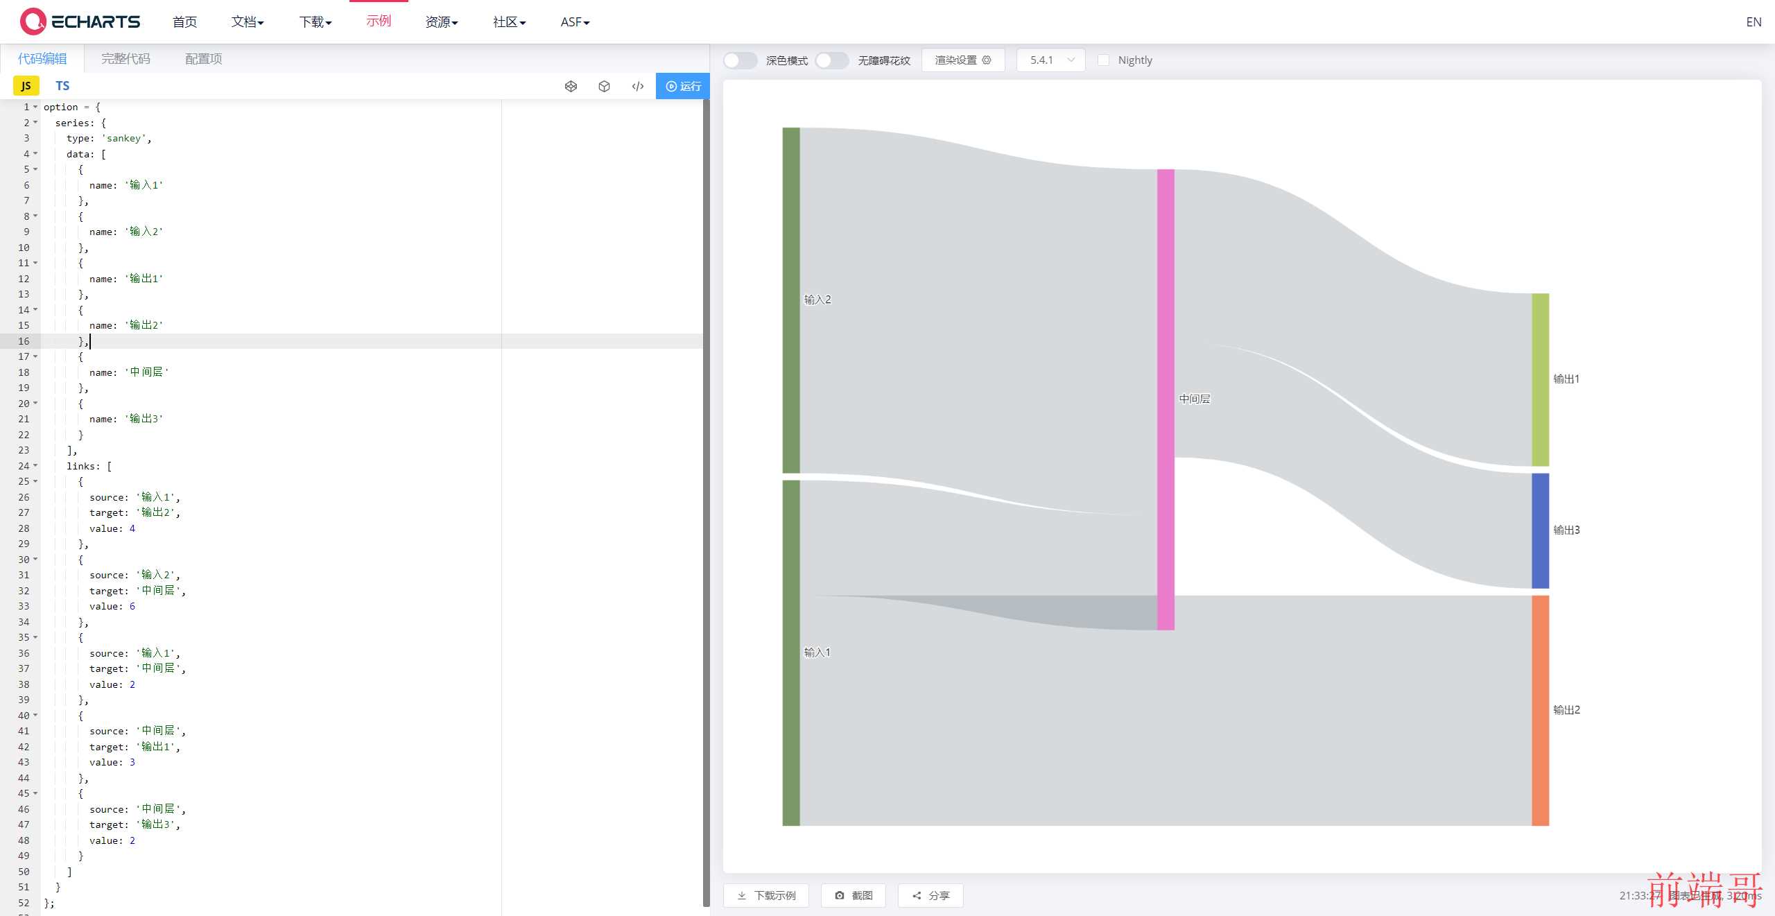This screenshot has height=916, width=1775.
Task: Click 渲染设置 render settings button
Action: 963,60
